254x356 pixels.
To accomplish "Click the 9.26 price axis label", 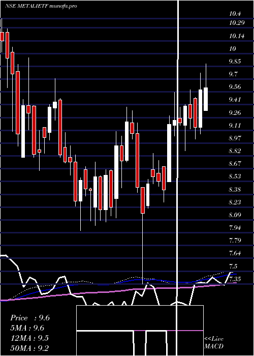I will point(236,112).
